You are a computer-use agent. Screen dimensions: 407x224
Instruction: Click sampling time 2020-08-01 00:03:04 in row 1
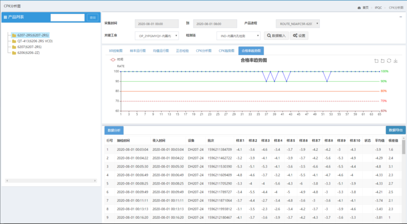(x=133, y=149)
